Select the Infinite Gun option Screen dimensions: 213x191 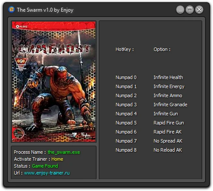[166, 114]
